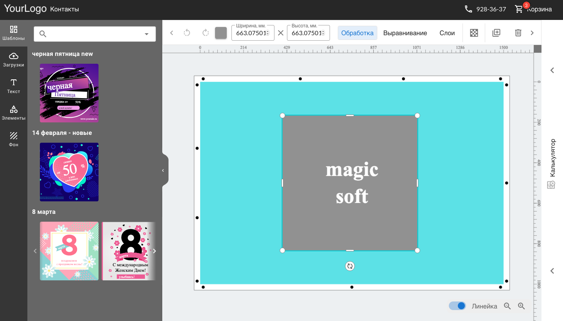Toggle the Линейка ruler switch
Viewport: 563px width, 321px height.
coord(457,306)
